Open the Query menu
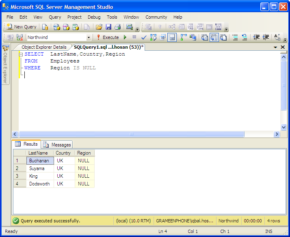 [x=55, y=17]
